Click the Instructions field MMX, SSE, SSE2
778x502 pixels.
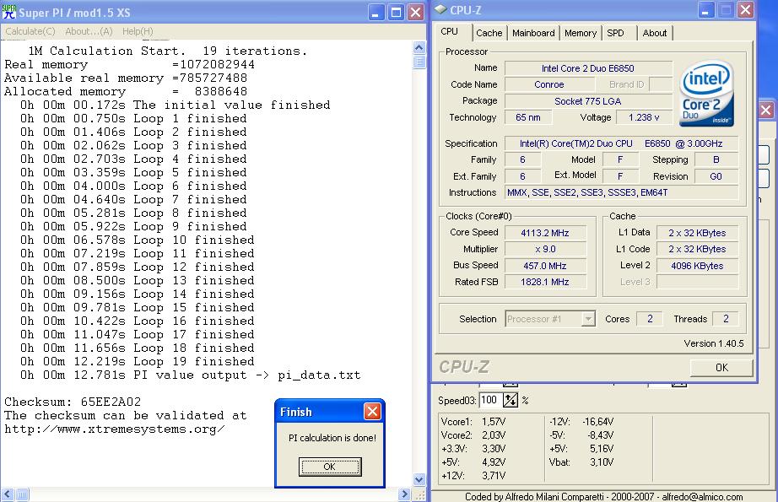click(x=622, y=192)
